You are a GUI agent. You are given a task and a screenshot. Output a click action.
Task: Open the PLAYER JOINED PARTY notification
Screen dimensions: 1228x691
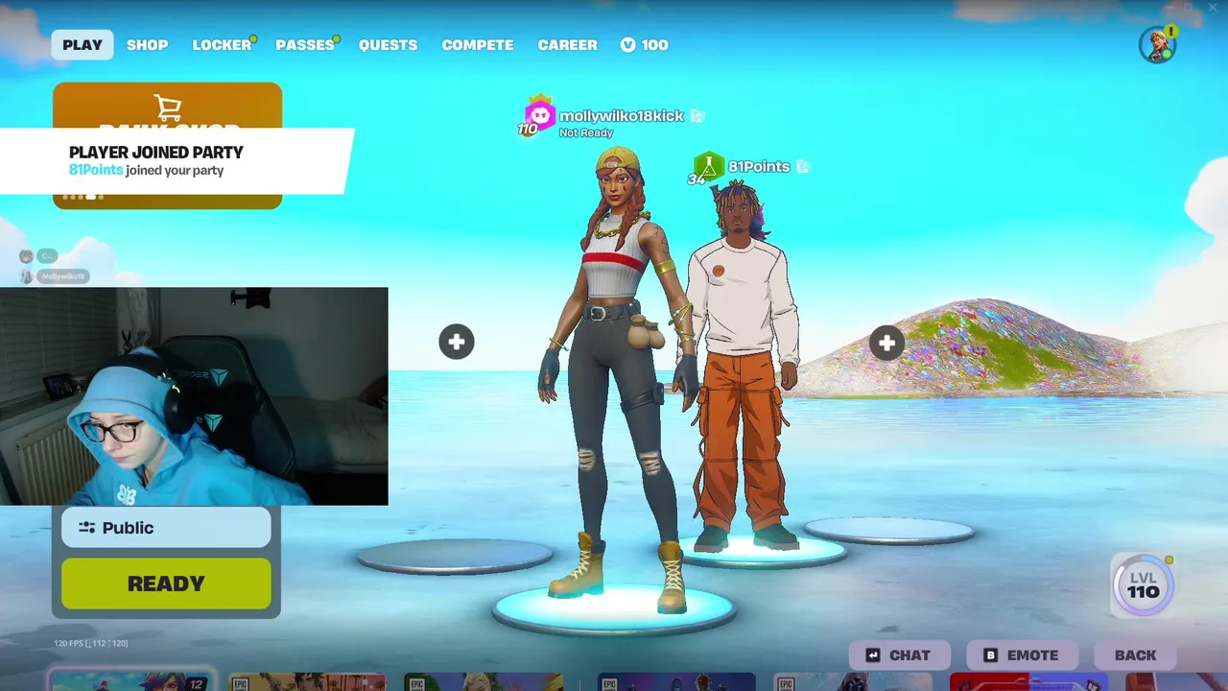click(x=177, y=160)
